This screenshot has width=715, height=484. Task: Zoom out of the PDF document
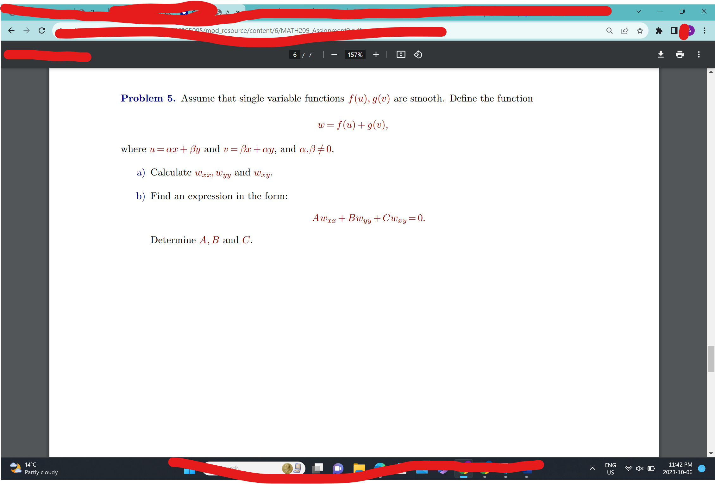[x=334, y=54]
